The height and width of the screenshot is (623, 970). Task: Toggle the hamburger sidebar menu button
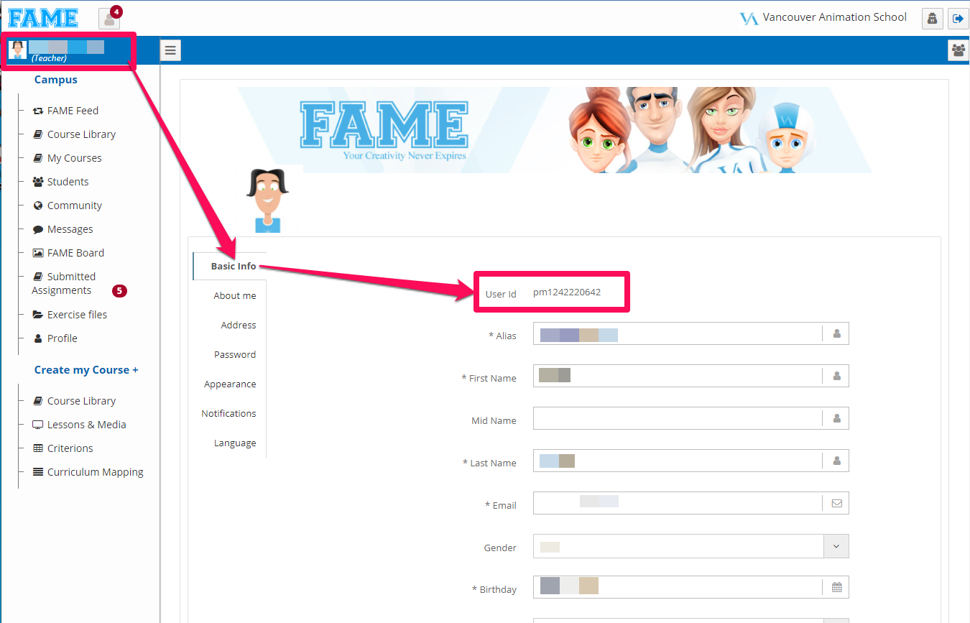(x=170, y=50)
